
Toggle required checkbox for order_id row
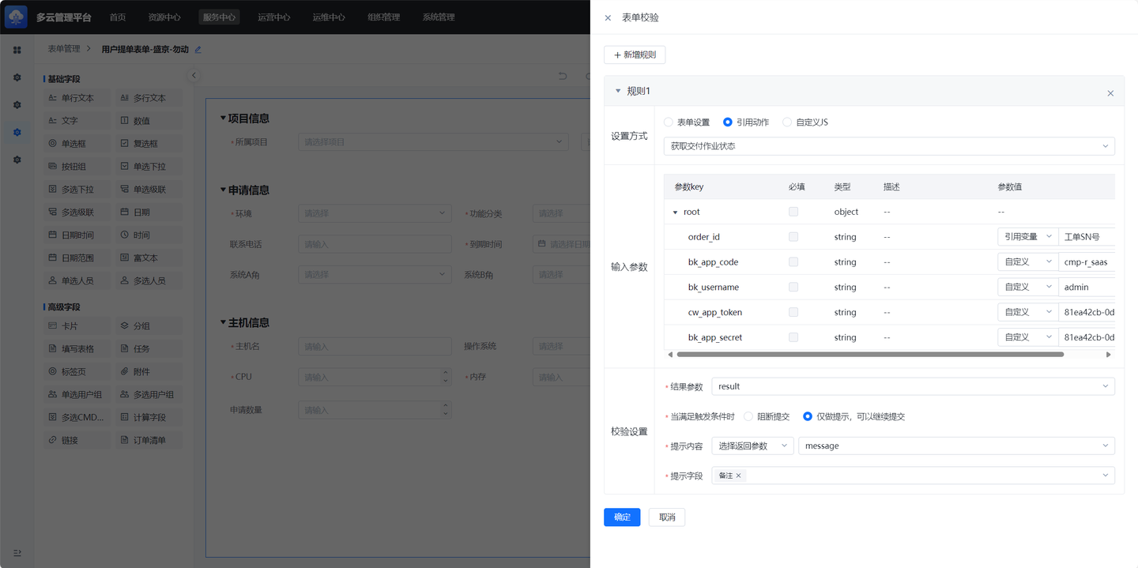click(793, 237)
